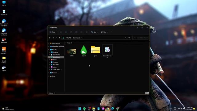This screenshot has width=197, height=111.
Task: Refresh the Downloads folder
Action: (x=129, y=38)
